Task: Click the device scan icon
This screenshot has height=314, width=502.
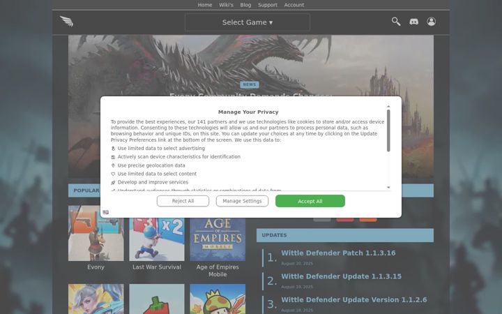Action: (113, 157)
